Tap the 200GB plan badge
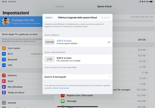This screenshot has height=108, width=155. (x=50, y=42)
